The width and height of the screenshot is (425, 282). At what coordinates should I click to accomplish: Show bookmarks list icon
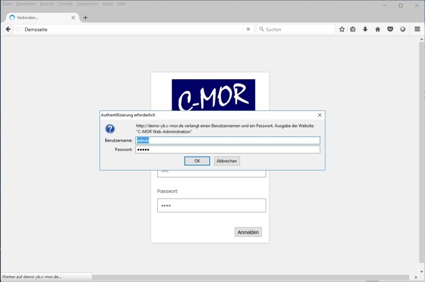[353, 29]
